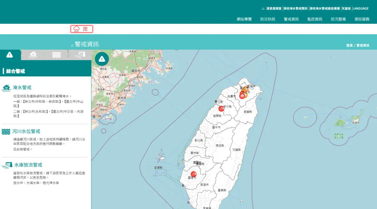Click the 一級 flood alert line listing 中和區
This screenshot has width=377, height=209.
coord(48,104)
